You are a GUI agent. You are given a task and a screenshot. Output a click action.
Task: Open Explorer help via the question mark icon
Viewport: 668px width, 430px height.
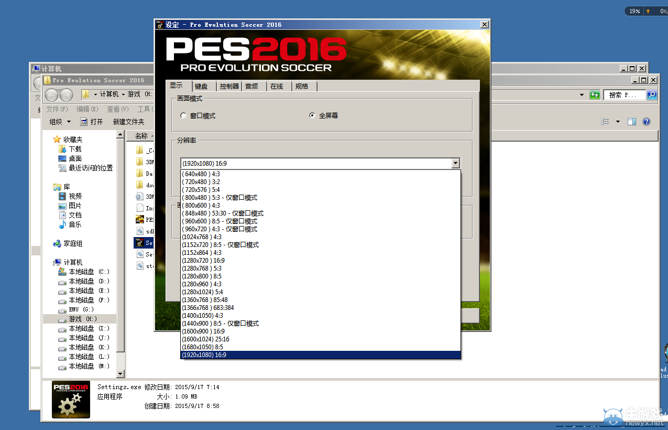point(647,122)
